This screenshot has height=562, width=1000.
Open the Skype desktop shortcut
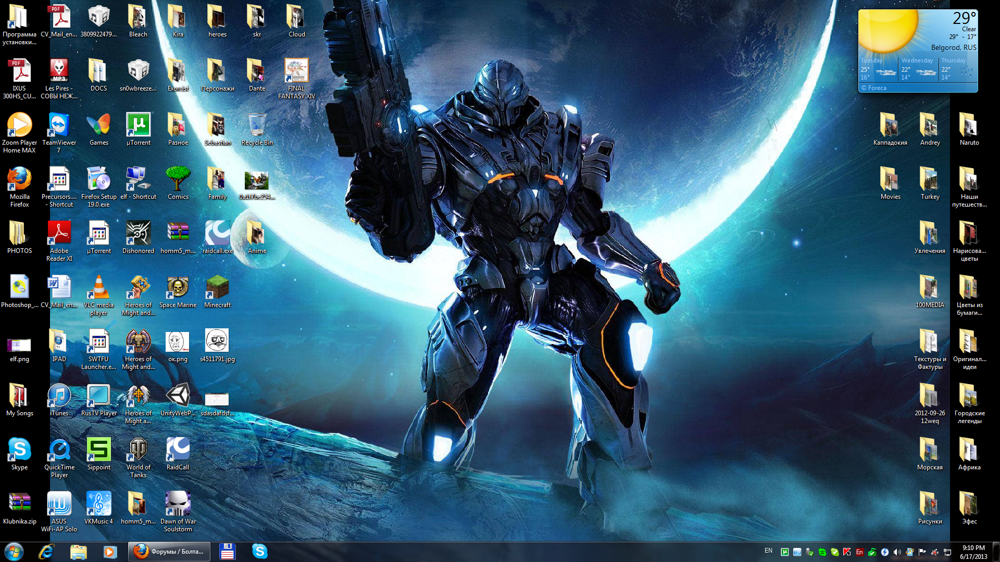point(19,450)
